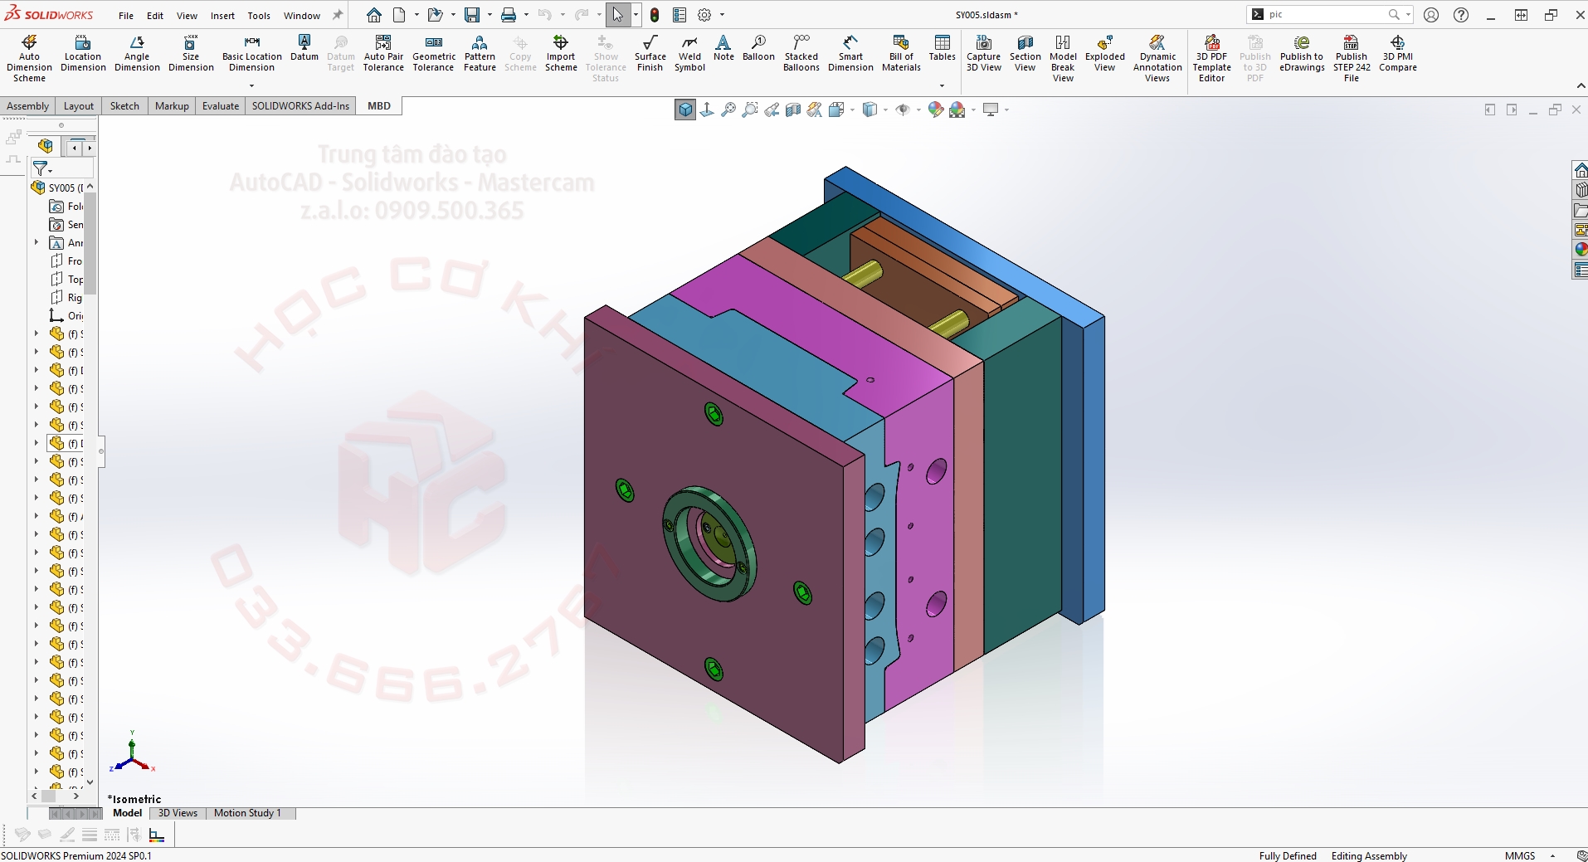Switch to the Evaluate tab
This screenshot has width=1588, height=862.
pyautogui.click(x=221, y=106)
